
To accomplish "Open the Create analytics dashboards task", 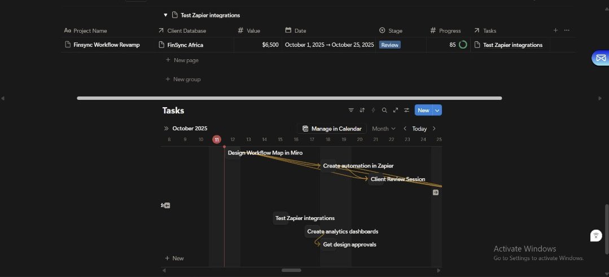I will [x=343, y=232].
